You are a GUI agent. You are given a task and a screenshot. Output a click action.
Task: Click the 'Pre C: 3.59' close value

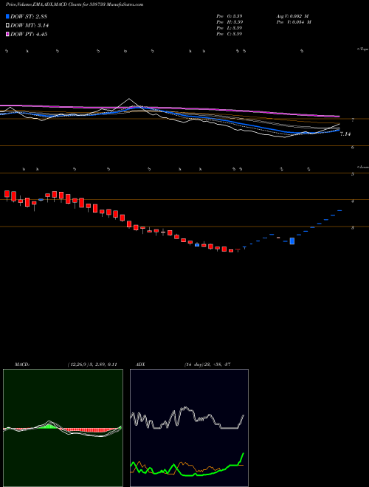[x=230, y=34]
